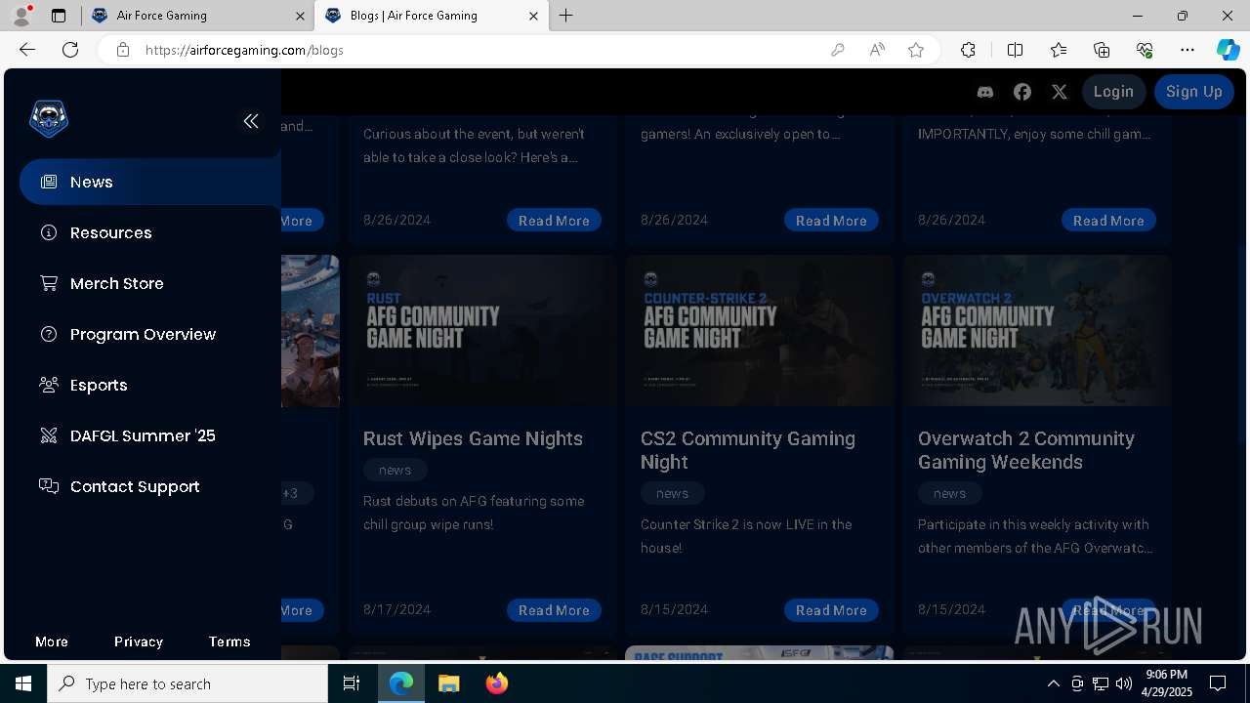Read More on Rust Wipes Game Nights
Viewport: 1250px width, 703px height.
[x=554, y=610]
